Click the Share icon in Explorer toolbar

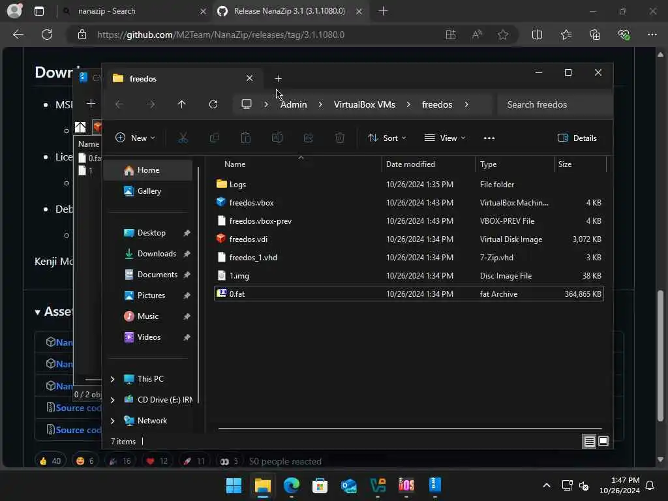coord(309,138)
